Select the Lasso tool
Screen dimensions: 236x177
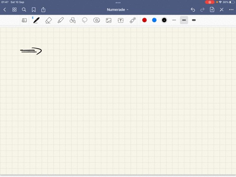pos(85,20)
